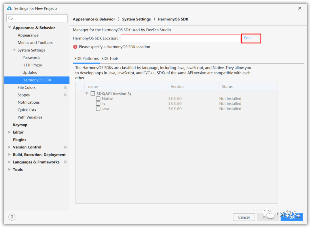Switch to the SDK Tools tab
The image size is (311, 228).
coord(110,59)
